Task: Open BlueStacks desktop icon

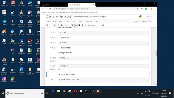Action: (x=13, y=80)
